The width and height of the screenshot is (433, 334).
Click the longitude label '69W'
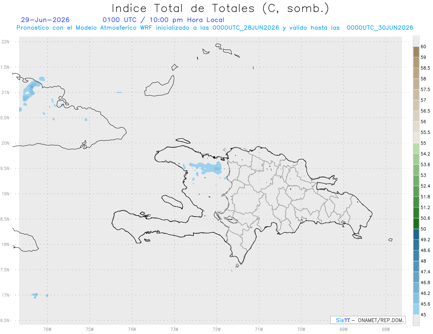click(344, 329)
